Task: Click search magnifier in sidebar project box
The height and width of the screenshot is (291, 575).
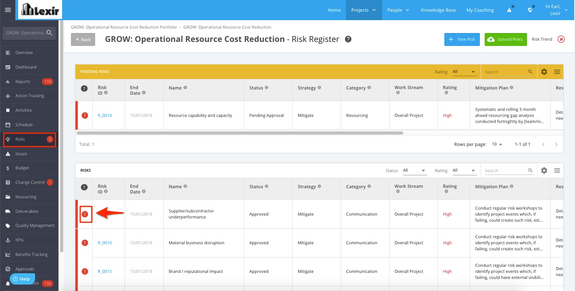Action: (x=49, y=33)
